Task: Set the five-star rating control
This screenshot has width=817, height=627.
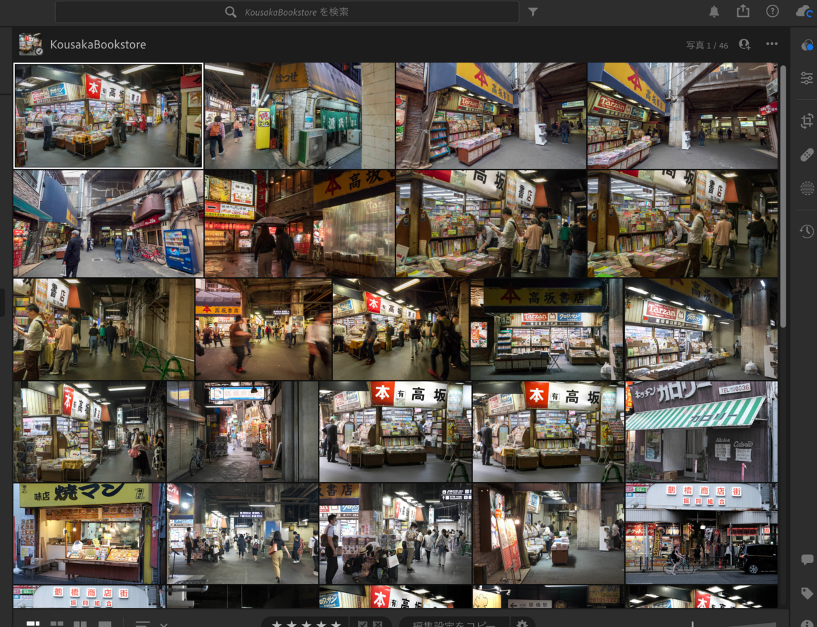Action: [x=306, y=623]
